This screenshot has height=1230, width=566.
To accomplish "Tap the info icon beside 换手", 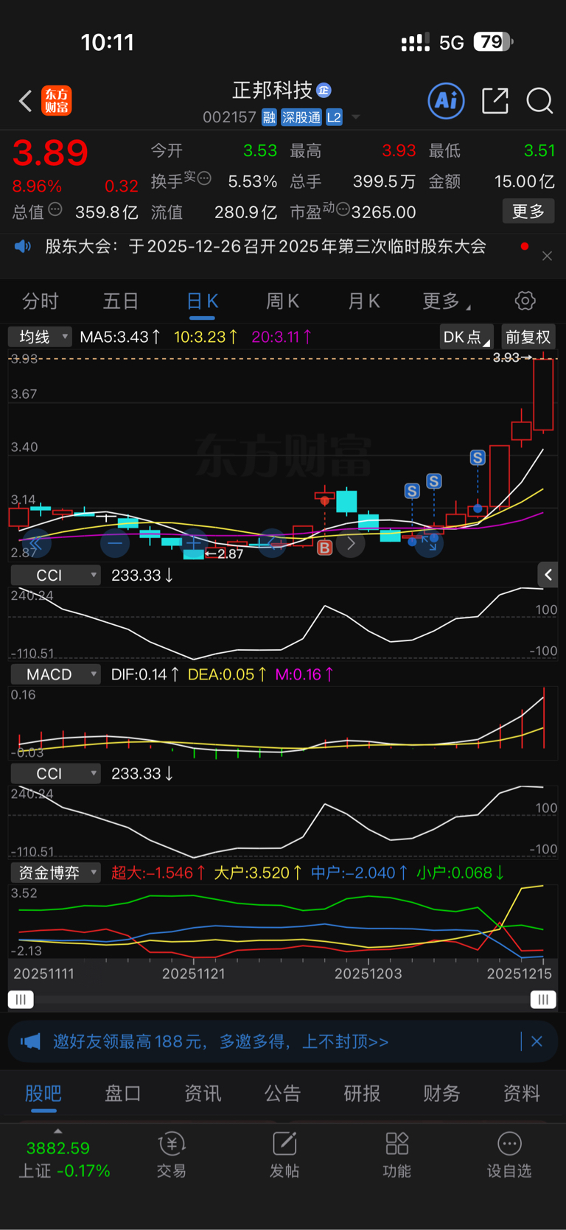I will [204, 178].
